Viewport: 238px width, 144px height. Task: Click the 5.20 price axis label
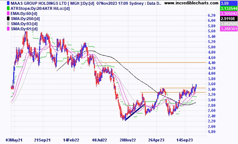212,42
